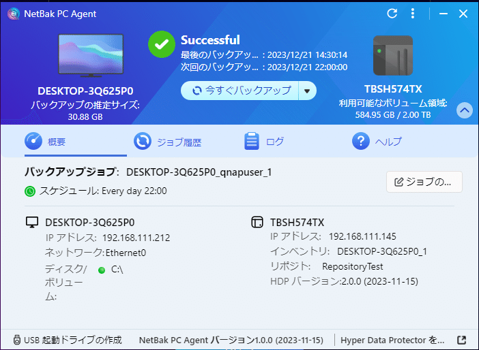Click the estimated size 30.88 GB

coord(85,116)
